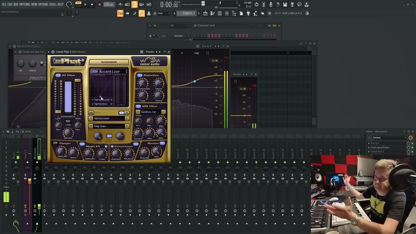
Task: Toggle the BP Filter LINK ON switch
Action: (68, 121)
